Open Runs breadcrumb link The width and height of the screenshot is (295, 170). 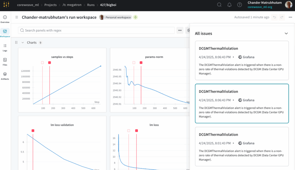[91, 5]
